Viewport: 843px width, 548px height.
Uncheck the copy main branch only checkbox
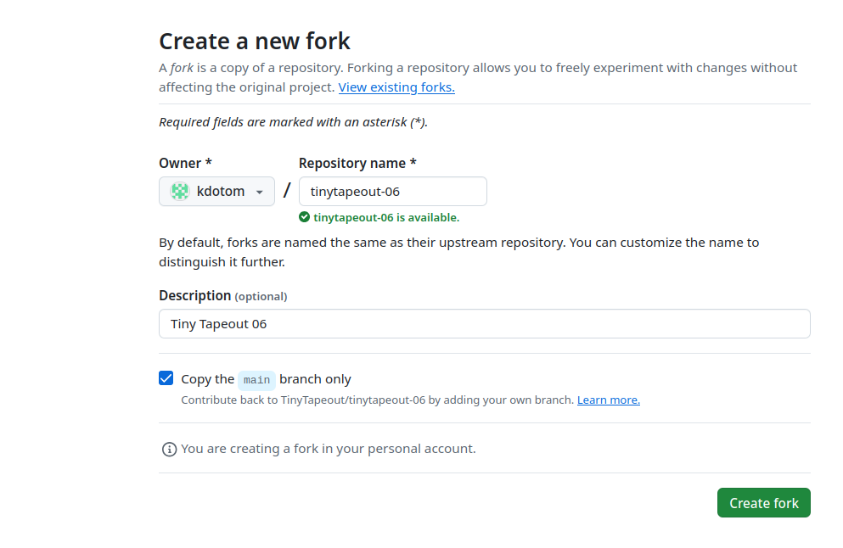click(x=166, y=378)
